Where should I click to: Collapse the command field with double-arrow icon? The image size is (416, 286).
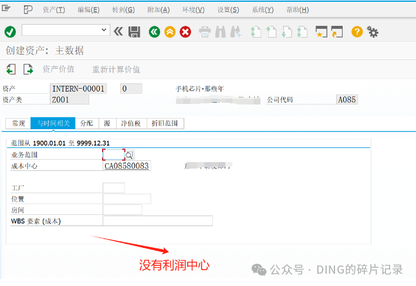point(119,32)
